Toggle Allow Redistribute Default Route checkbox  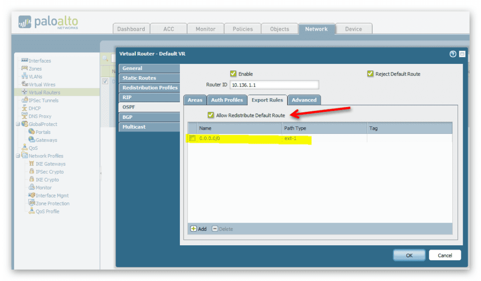pos(210,115)
